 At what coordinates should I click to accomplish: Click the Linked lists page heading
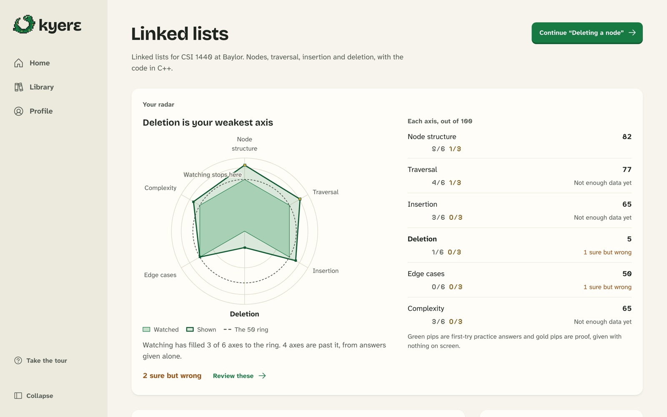tap(180, 34)
